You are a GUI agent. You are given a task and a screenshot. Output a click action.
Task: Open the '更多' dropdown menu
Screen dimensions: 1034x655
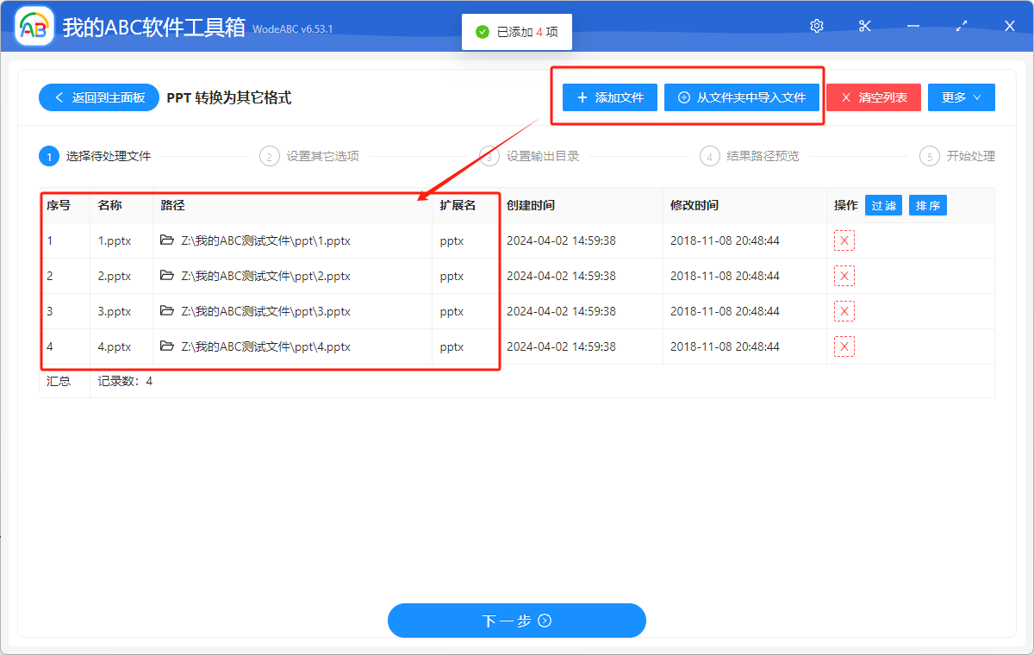tap(961, 97)
